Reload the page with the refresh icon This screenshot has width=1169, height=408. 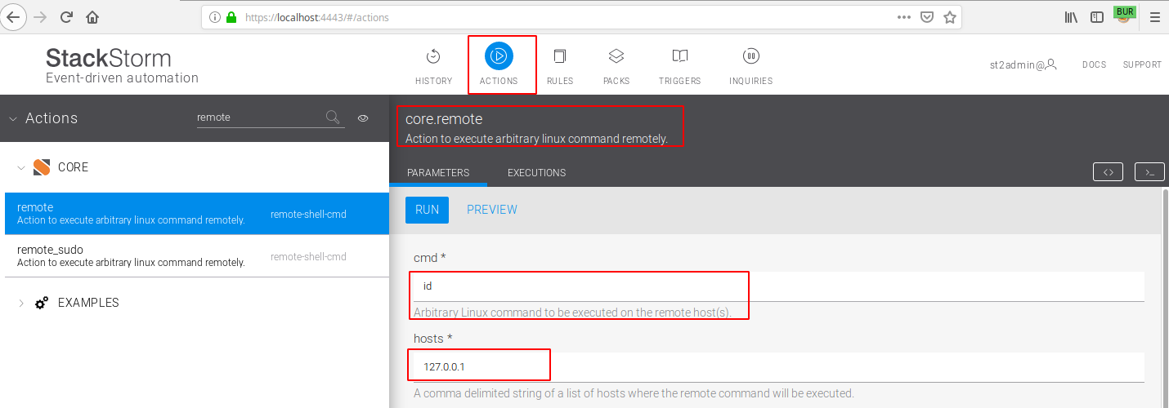click(66, 16)
